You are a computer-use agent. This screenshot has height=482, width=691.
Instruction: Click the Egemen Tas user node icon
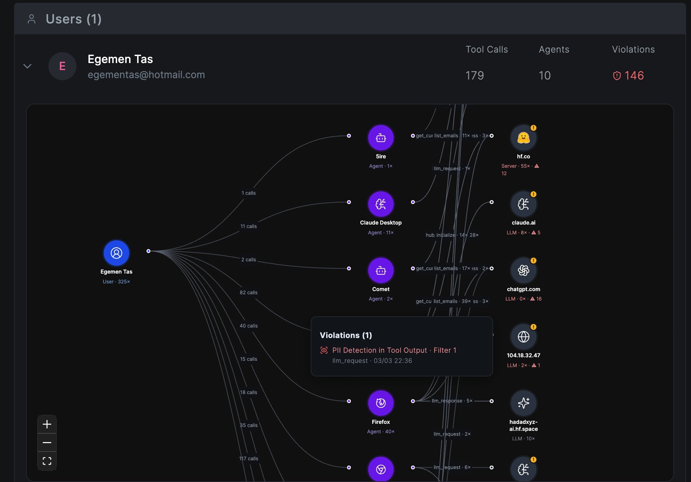(x=116, y=253)
